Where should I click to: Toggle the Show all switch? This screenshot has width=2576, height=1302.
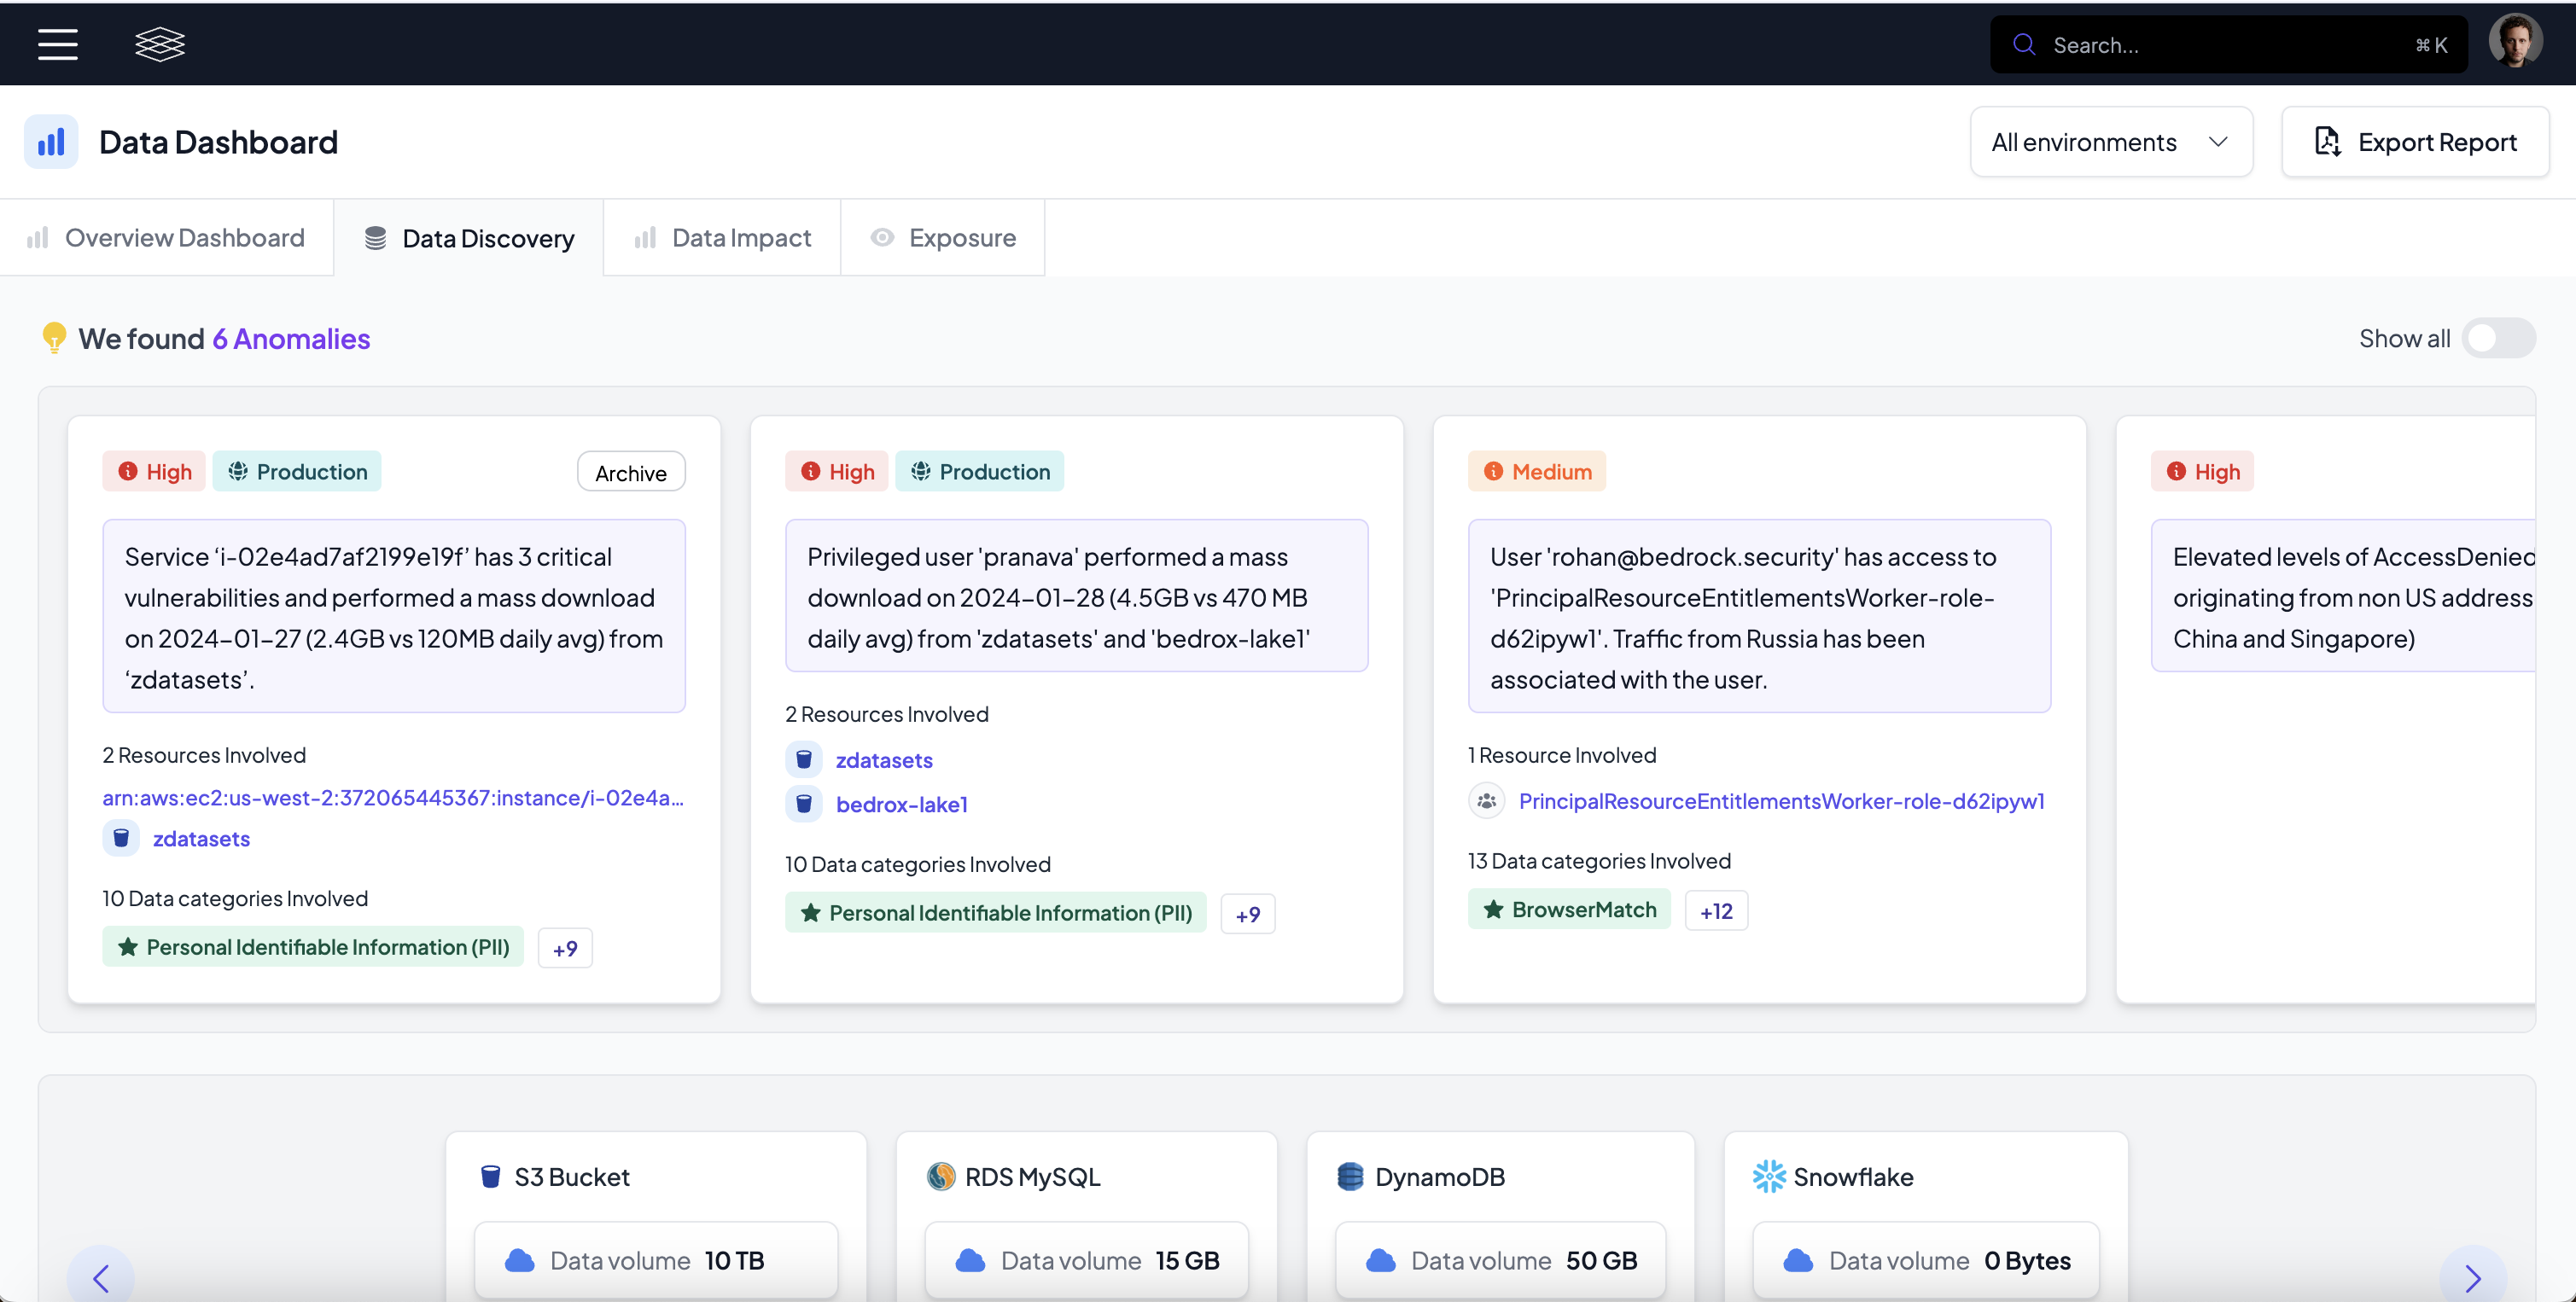coord(2498,338)
